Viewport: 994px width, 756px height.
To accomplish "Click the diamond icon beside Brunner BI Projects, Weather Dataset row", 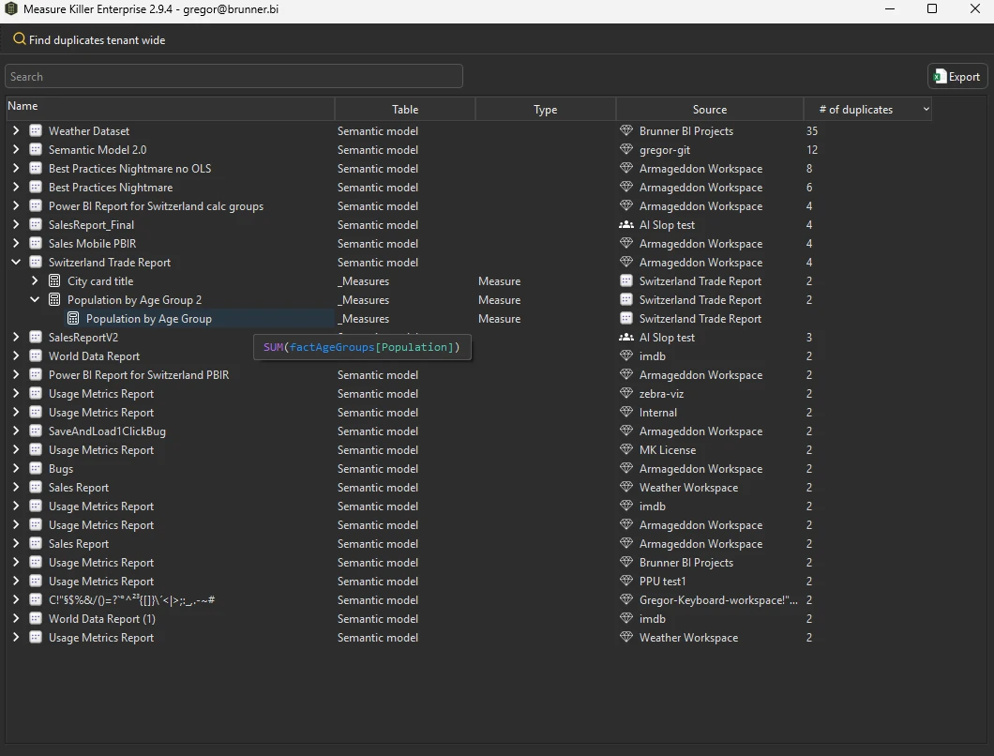I will [626, 130].
